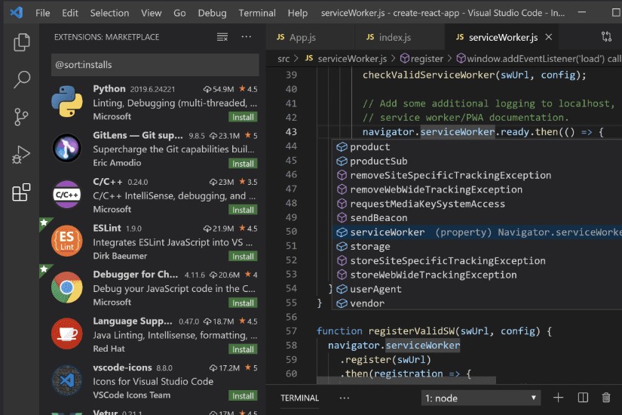Click window.addEventListener breadcrumb item

(539, 59)
